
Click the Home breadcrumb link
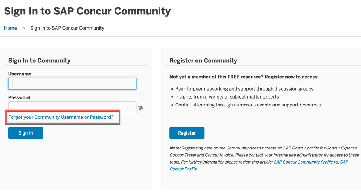point(10,28)
